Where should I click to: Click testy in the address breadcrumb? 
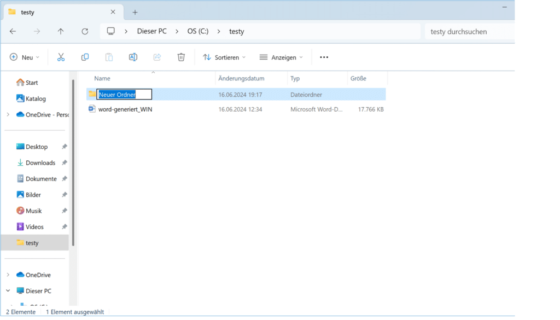(236, 31)
